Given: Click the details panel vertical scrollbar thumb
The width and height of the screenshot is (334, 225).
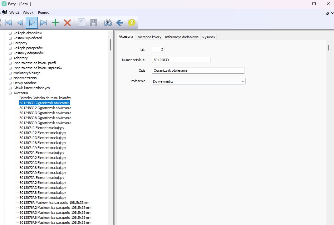Looking at the screenshot, I should click(328, 48).
